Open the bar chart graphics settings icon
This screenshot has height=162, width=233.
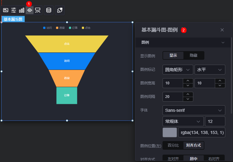pos(22,10)
